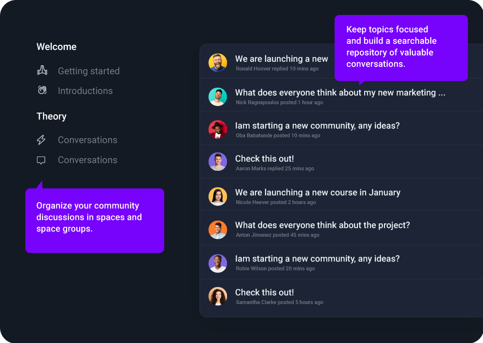Click the lightning bolt Conversations icon

pos(42,140)
